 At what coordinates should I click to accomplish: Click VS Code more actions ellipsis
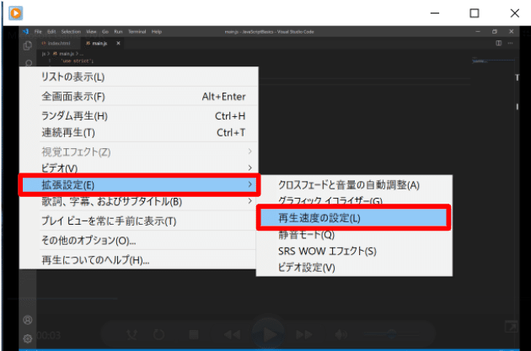click(x=510, y=43)
